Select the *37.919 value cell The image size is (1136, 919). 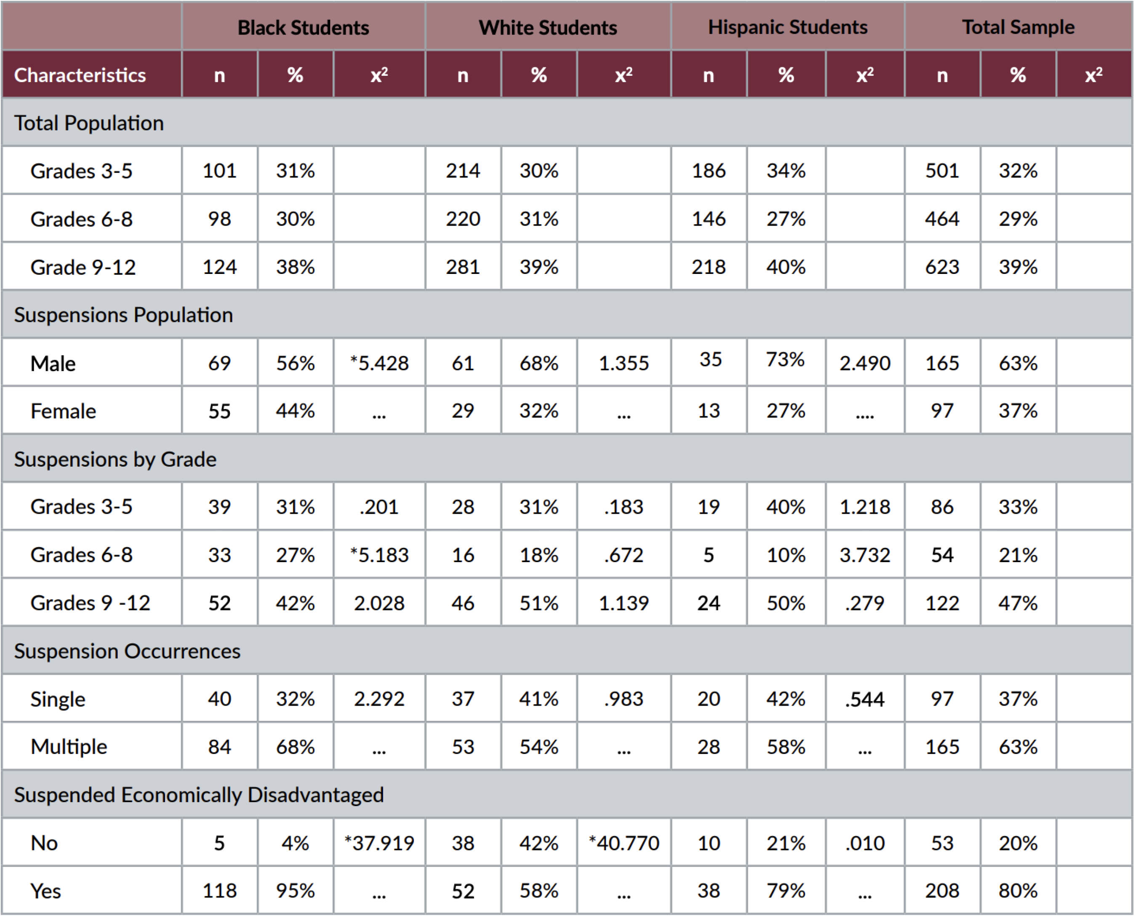379,843
